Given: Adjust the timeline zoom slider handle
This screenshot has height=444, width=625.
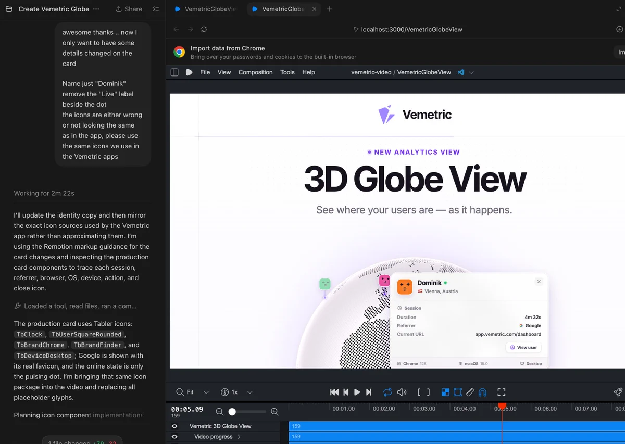Looking at the screenshot, I should coord(232,412).
